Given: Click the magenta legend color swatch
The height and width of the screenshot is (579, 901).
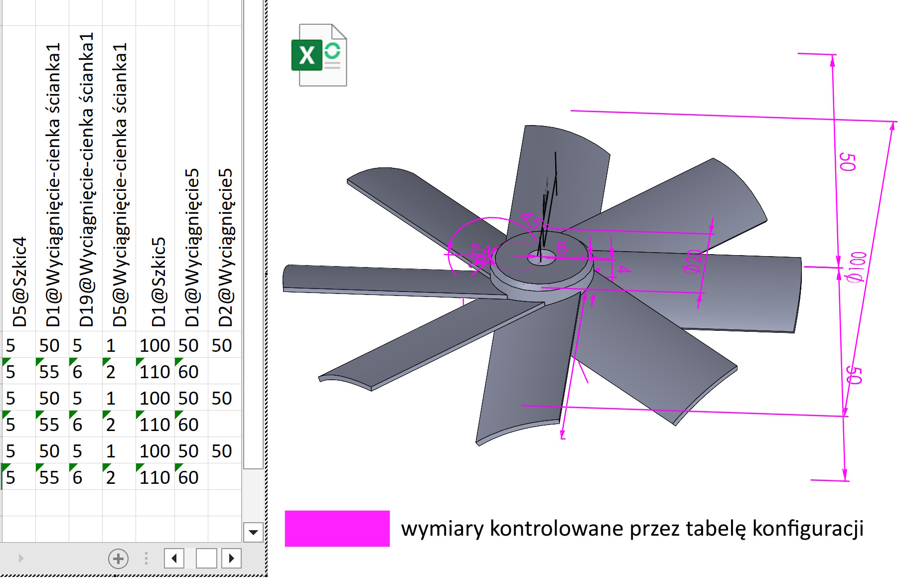Looking at the screenshot, I should coord(337,529).
